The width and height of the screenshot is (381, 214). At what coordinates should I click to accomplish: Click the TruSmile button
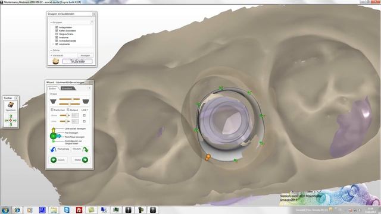(x=77, y=61)
